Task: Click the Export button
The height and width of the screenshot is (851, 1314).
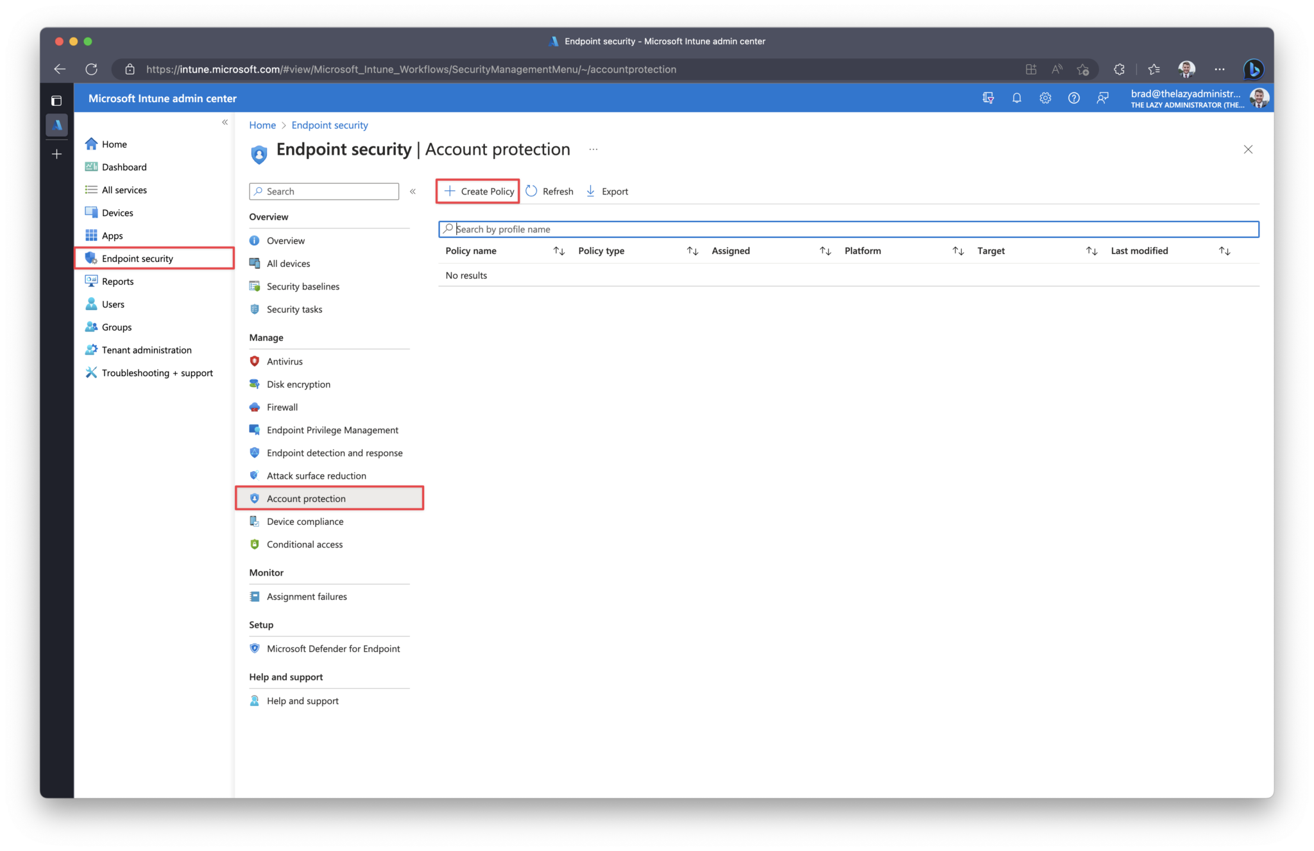Action: 607,191
